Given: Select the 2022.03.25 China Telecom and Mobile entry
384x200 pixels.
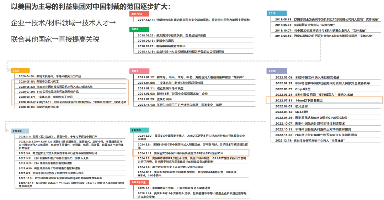Looking at the screenshot, I should [x=322, y=83].
